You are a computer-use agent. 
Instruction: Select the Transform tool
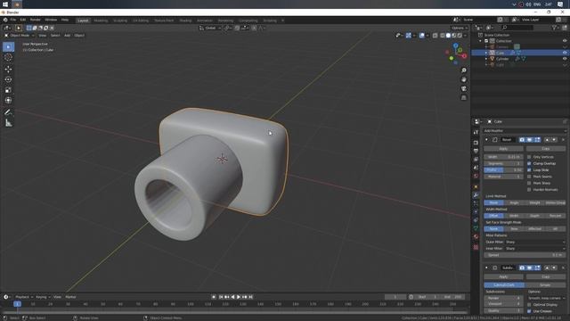pyautogui.click(x=8, y=101)
